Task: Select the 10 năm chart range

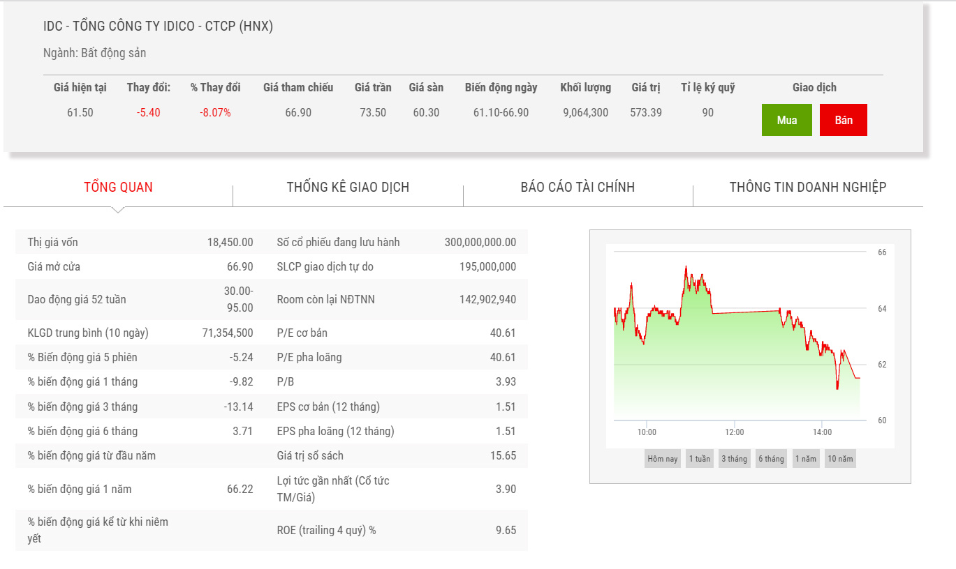Action: [840, 459]
